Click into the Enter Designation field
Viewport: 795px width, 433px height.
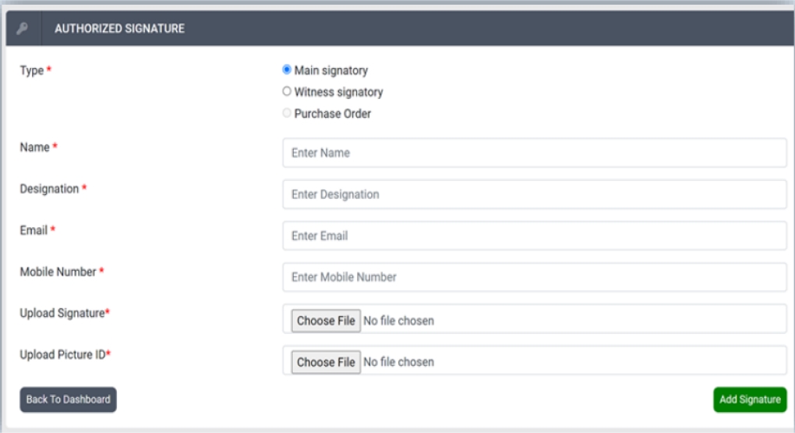click(534, 194)
